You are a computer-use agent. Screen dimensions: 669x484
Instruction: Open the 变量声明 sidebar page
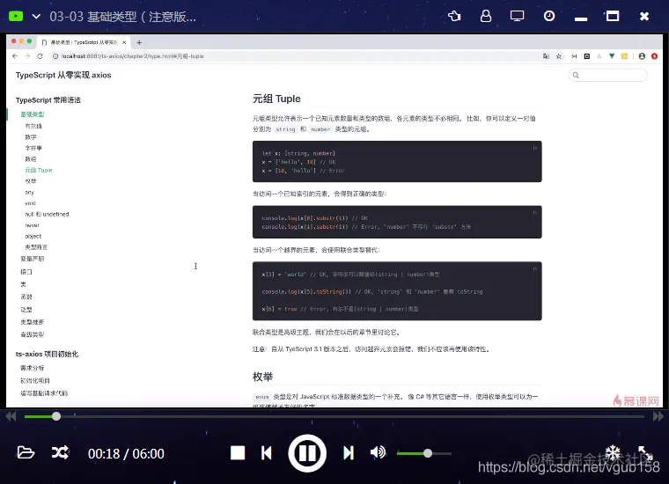[x=32, y=259]
